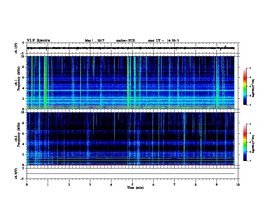Click the "start UT = 14:30: 3" label
This screenshot has height=207, width=268.
click(x=163, y=41)
